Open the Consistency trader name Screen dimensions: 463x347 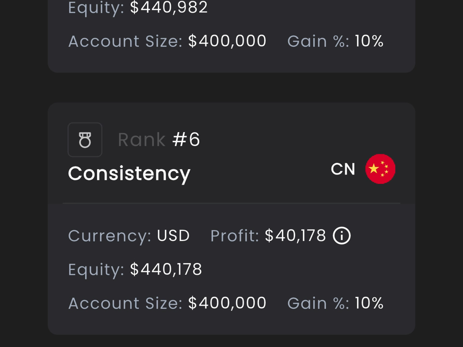point(129,174)
